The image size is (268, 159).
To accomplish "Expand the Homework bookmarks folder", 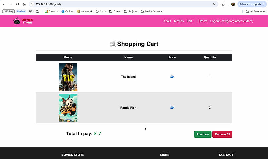I will [x=84, y=11].
